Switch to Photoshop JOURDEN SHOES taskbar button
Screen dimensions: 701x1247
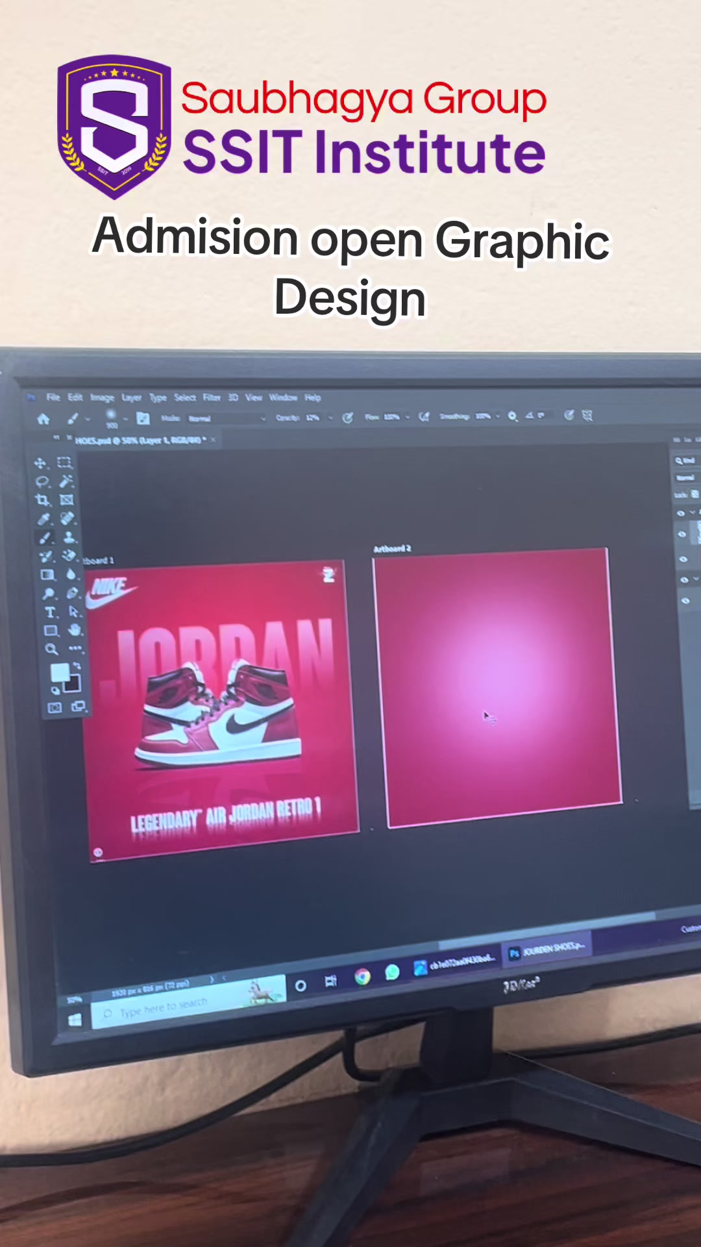[x=547, y=950]
